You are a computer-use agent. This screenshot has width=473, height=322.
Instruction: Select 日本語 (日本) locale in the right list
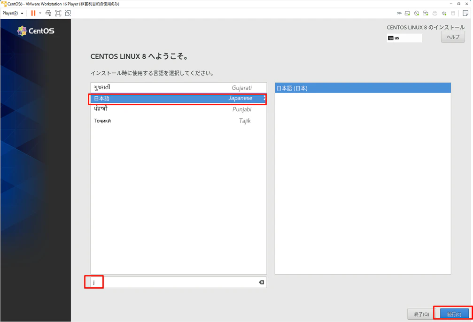click(363, 88)
